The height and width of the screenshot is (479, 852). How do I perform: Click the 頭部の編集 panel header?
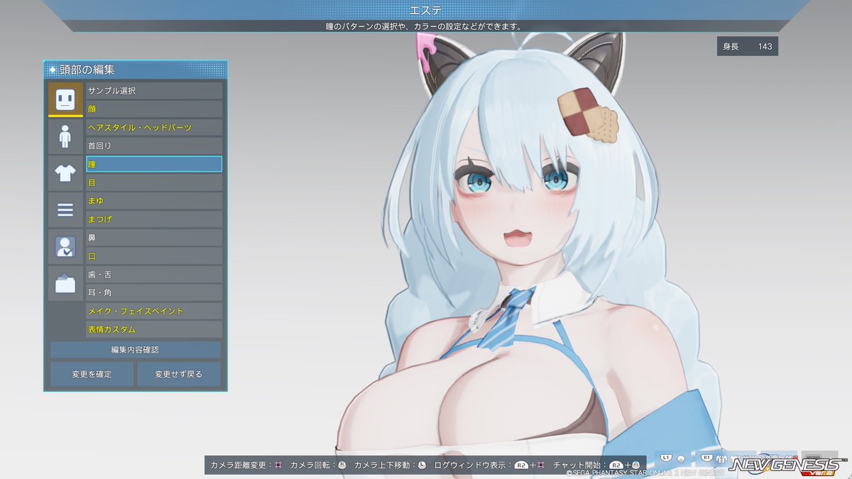(135, 70)
